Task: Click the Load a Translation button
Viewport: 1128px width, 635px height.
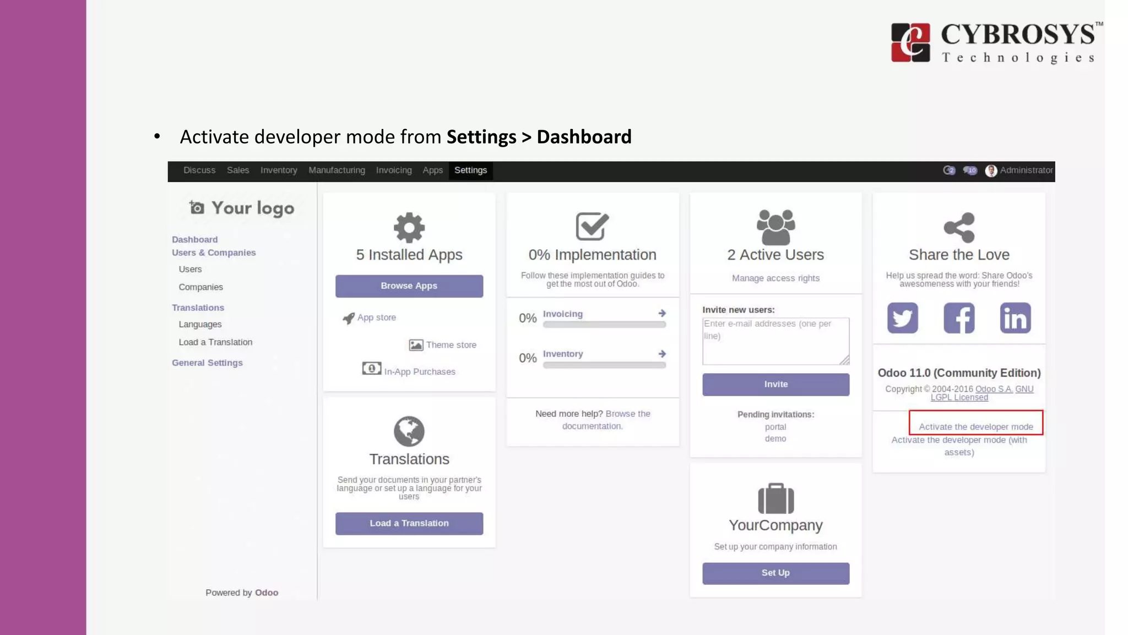Action: pyautogui.click(x=409, y=523)
